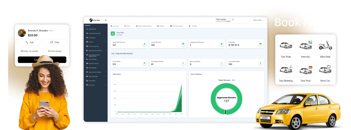351x130 pixels.
Task: Click the green Taxi Ride home icon
Action: click(x=113, y=34)
